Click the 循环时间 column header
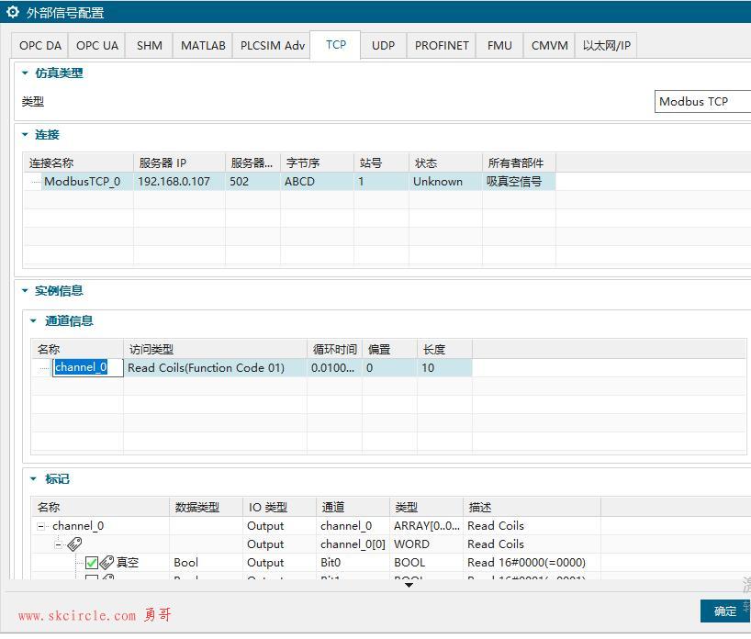This screenshot has height=639, width=751. (x=334, y=350)
